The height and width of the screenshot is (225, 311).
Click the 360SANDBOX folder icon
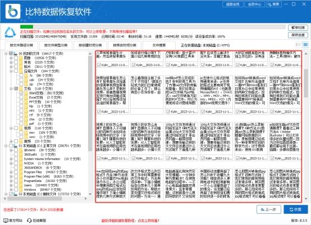(21, 168)
